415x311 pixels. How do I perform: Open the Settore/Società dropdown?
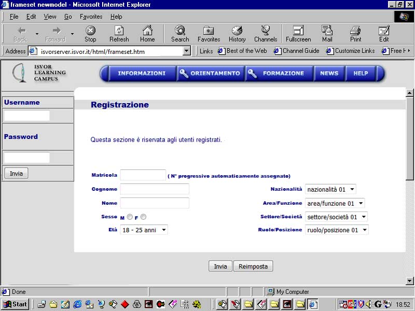point(336,217)
